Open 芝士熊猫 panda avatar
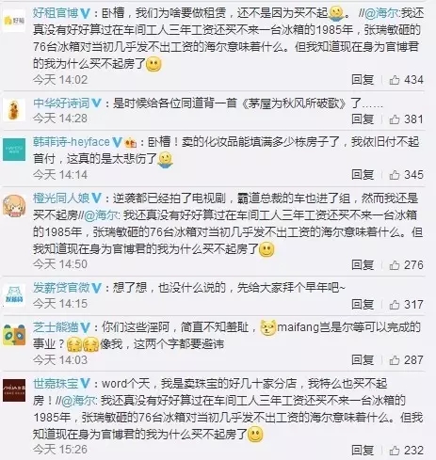Viewport: 436px width, 460px height. tap(14, 335)
